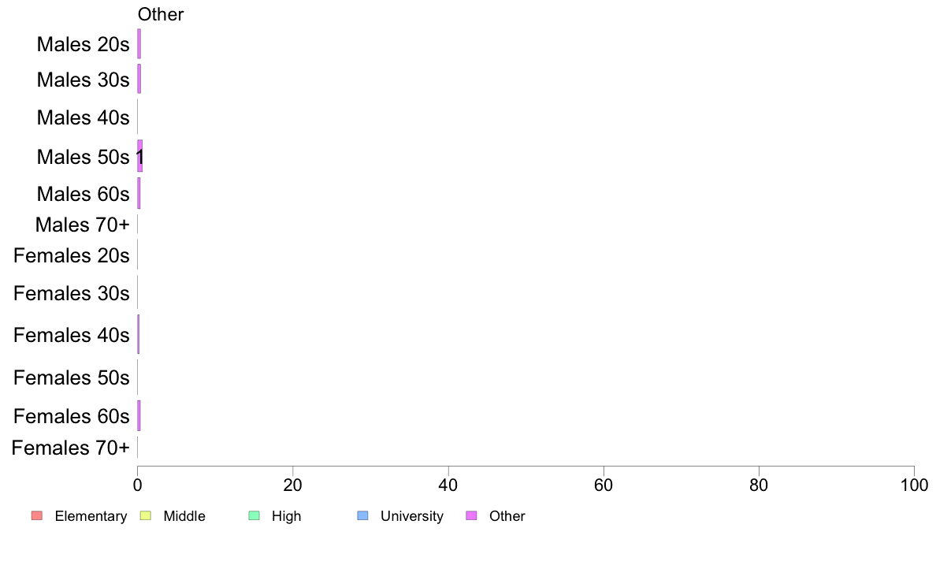The image size is (936, 580).
Task: Click the Males 70+ row label
Action: point(83,225)
